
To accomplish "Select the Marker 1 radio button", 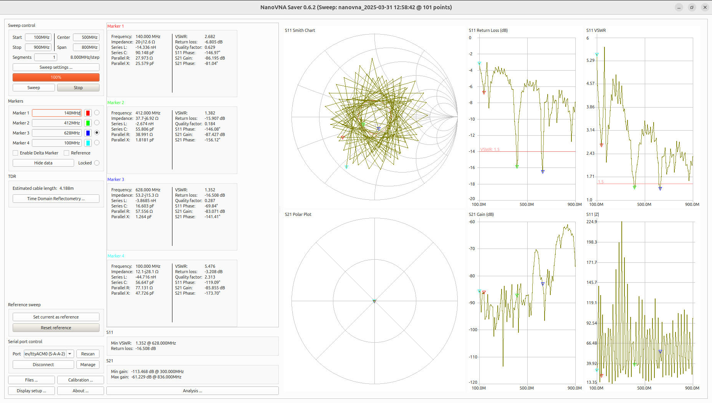I will [97, 113].
